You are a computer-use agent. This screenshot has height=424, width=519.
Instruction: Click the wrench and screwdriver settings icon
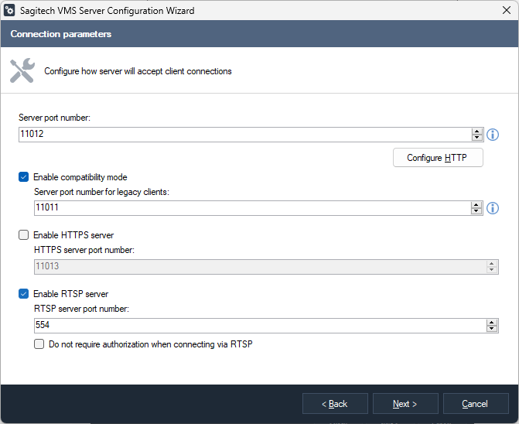coord(22,70)
